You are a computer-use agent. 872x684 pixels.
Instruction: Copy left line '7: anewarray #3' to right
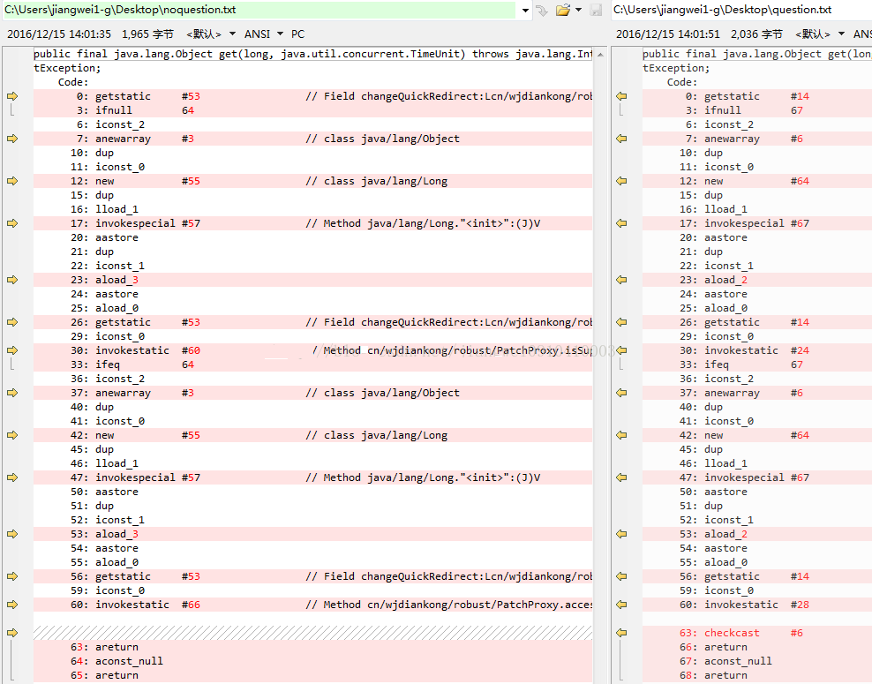tap(12, 139)
